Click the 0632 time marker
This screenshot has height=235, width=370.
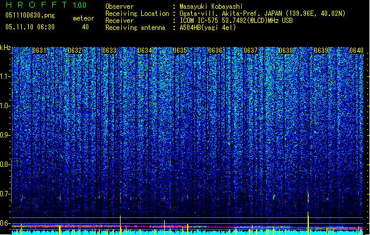tap(75, 51)
